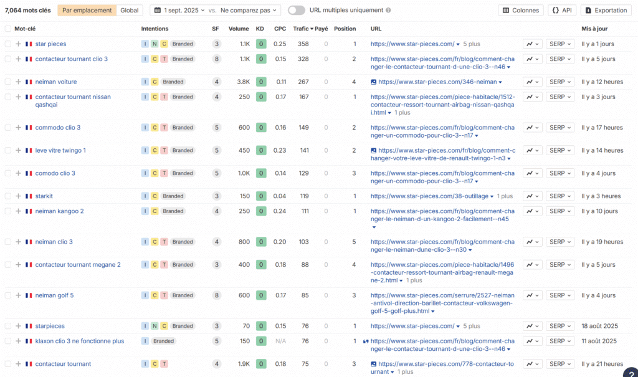Sort by KD column header
This screenshot has width=638, height=377.
260,29
